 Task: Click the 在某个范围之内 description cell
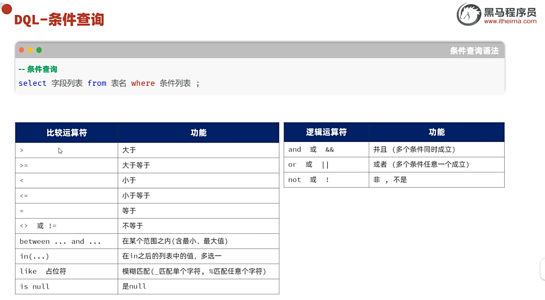coord(199,241)
